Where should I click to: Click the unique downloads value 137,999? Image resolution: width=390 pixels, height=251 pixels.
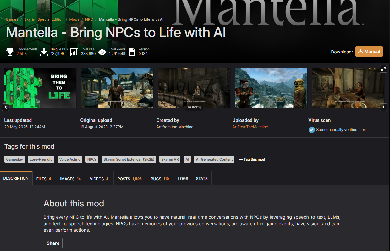click(x=57, y=54)
